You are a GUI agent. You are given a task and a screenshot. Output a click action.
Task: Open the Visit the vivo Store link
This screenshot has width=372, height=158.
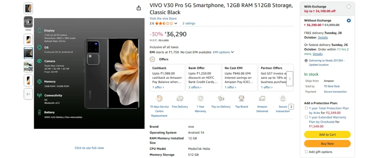[163, 19]
